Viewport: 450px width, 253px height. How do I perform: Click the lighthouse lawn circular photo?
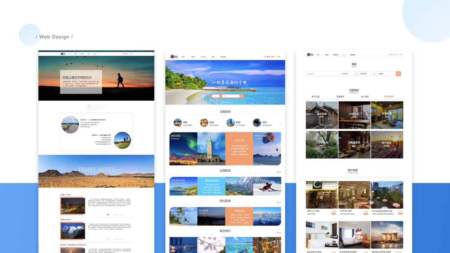[x=123, y=140]
